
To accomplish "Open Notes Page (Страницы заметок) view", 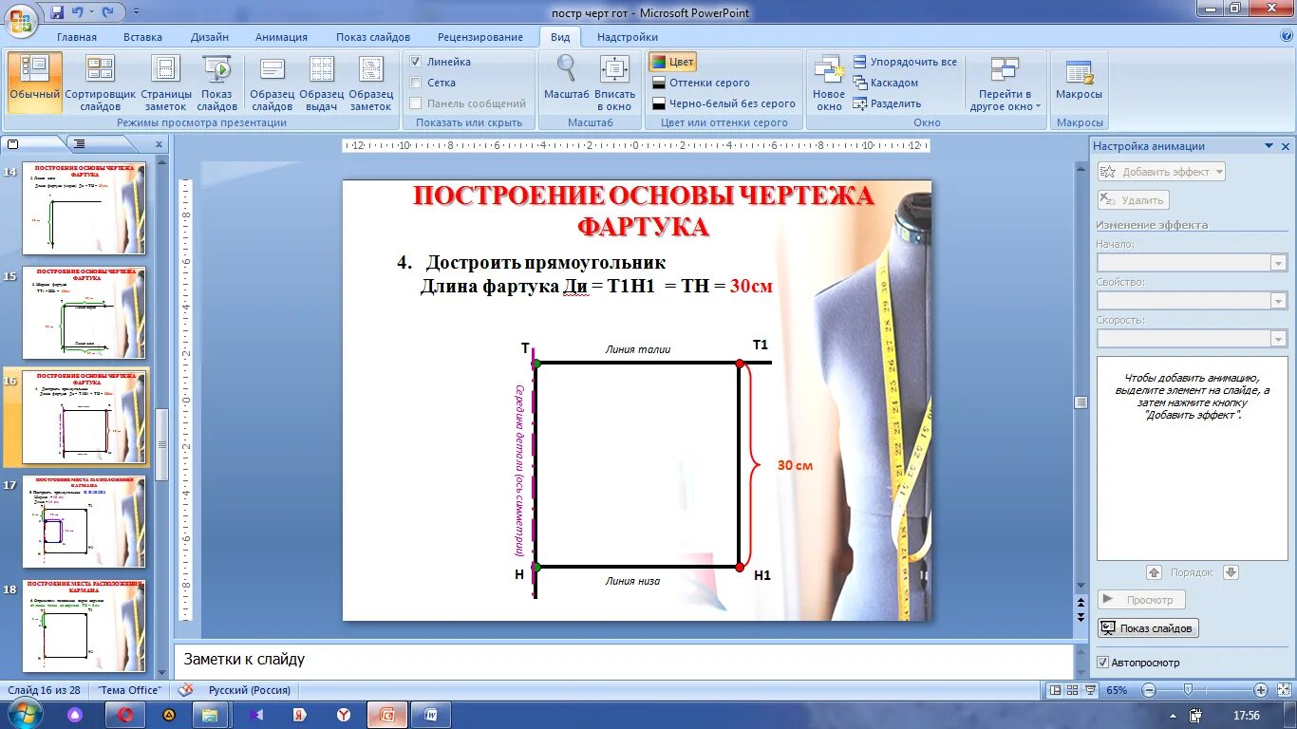I will coord(166,83).
